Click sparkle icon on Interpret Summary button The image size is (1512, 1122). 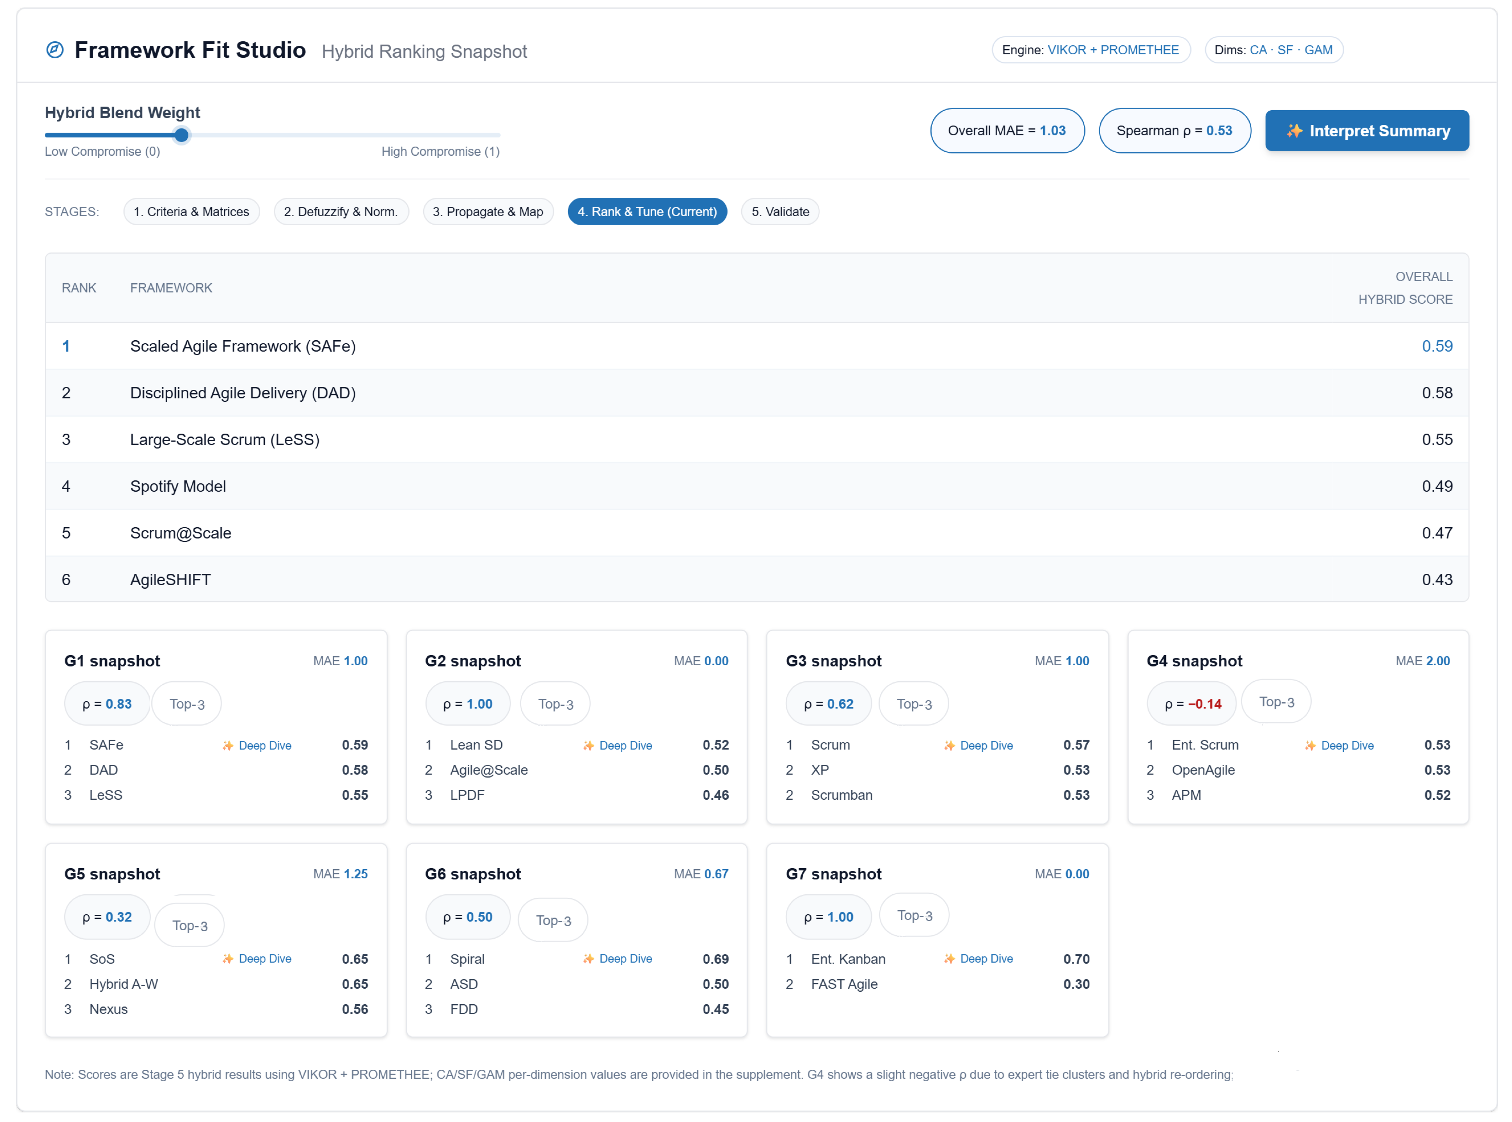coord(1295,130)
